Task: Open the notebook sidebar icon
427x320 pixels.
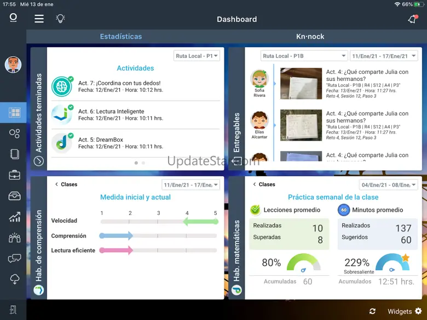Action: click(14, 154)
